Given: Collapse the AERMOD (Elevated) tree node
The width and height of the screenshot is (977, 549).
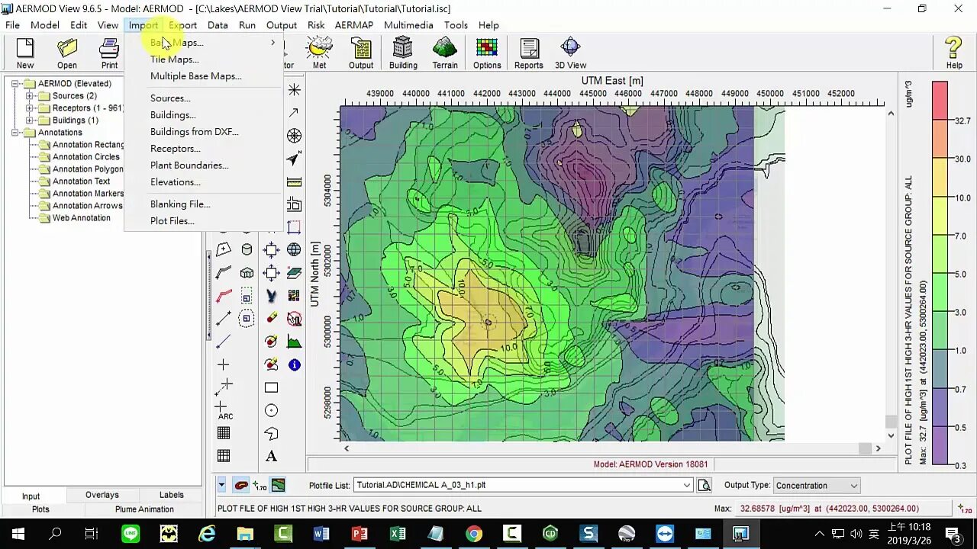Looking at the screenshot, I should 15,84.
